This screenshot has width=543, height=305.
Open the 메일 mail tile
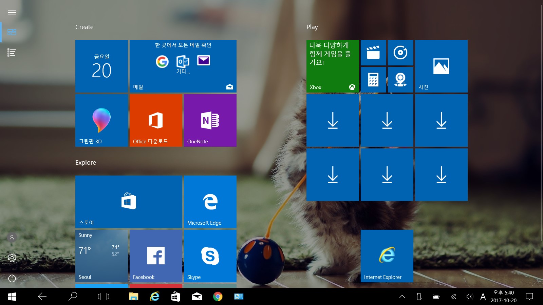coord(183,66)
